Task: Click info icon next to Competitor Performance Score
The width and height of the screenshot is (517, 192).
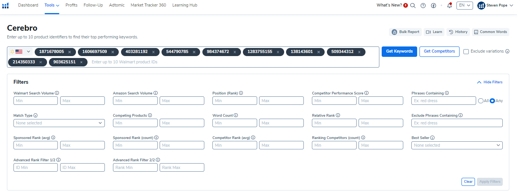Action: coord(367,93)
